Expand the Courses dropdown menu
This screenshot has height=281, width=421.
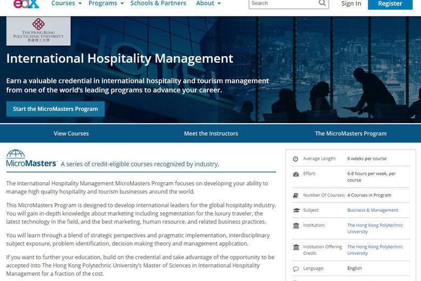(66, 3)
